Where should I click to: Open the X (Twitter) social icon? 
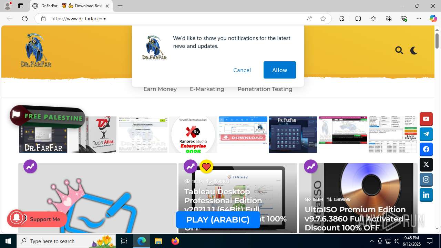coord(426,164)
